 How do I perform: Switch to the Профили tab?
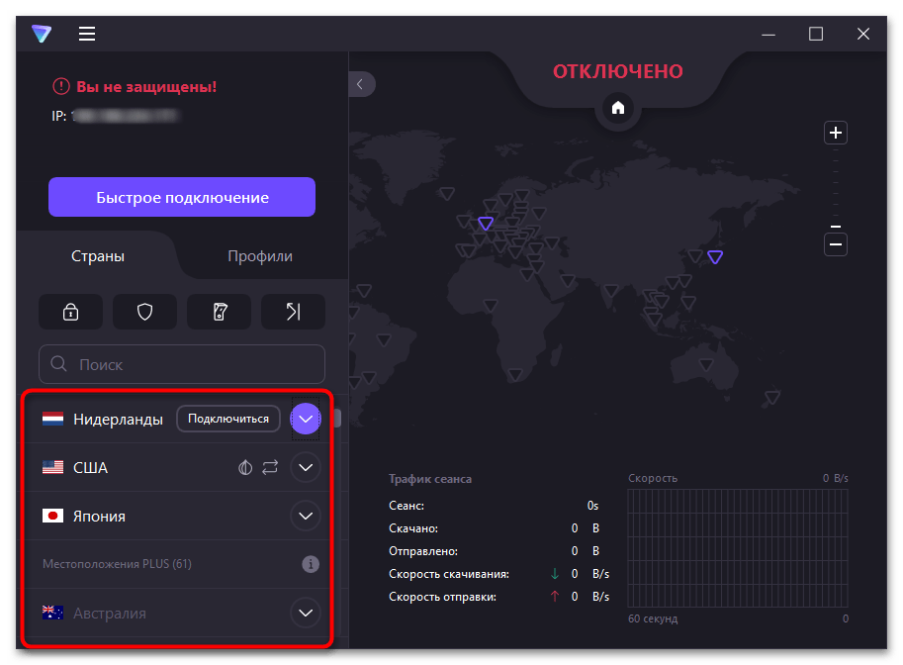pos(260,256)
